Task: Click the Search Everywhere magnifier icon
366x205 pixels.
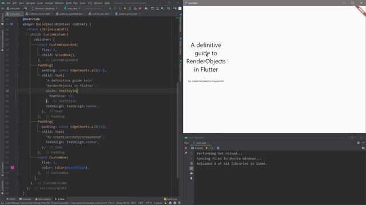Action: coord(169,9)
